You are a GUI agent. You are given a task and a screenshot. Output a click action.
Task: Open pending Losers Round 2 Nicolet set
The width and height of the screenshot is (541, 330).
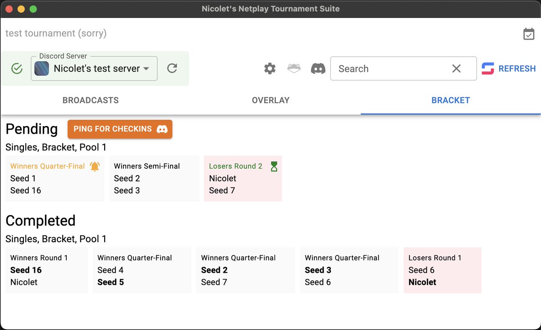(243, 178)
